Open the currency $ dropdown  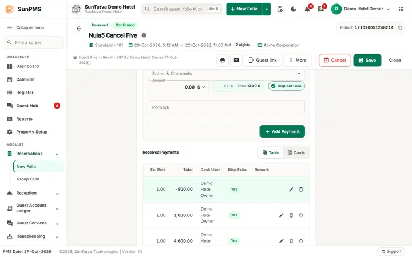point(201,87)
